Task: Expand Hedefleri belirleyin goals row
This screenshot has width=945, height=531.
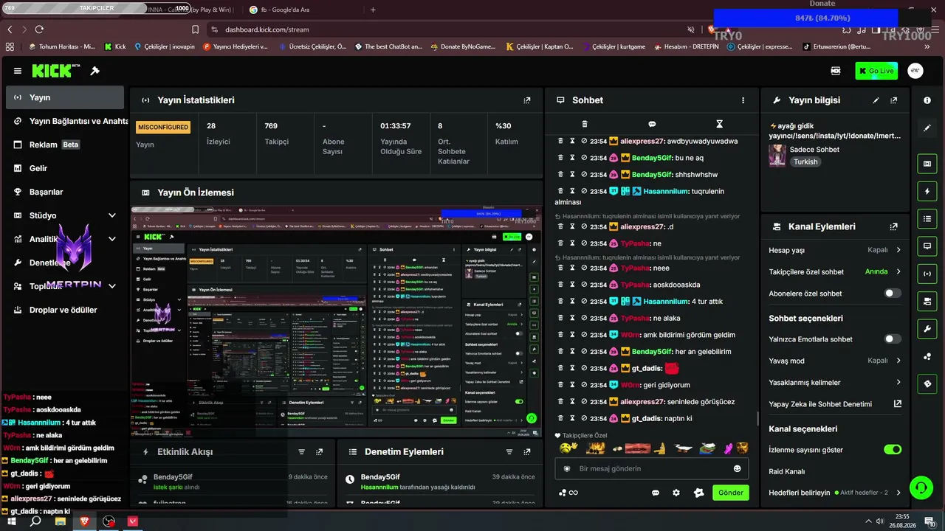Action: 835,493
